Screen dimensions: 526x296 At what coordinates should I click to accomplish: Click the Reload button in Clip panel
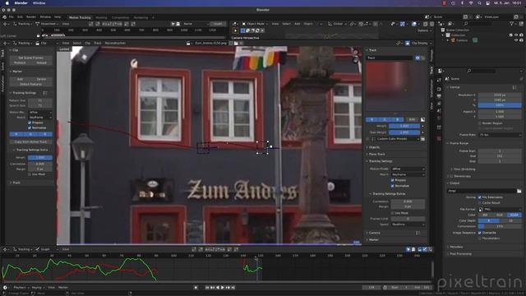point(42,62)
